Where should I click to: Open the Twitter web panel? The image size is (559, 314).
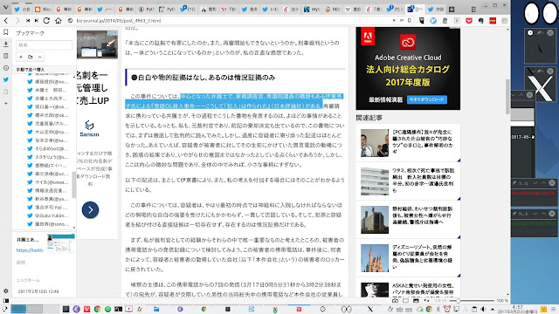coord(6,79)
